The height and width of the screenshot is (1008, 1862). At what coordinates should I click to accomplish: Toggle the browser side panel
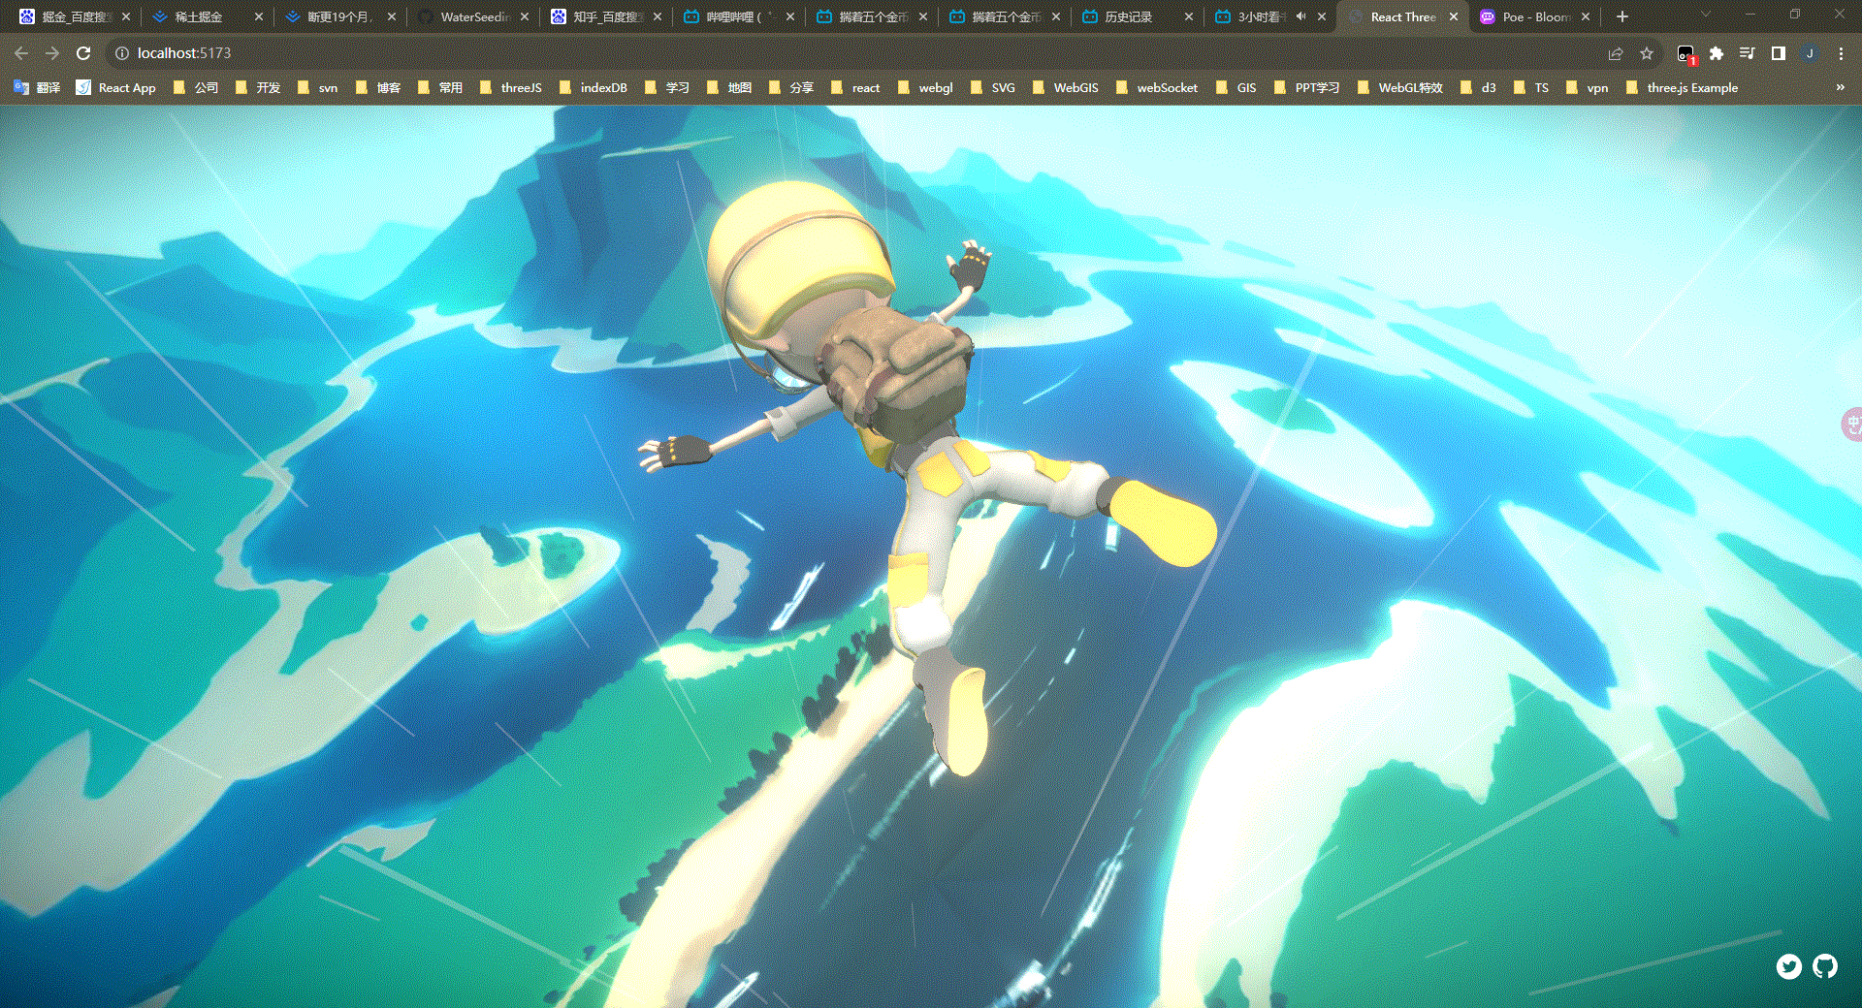tap(1779, 53)
